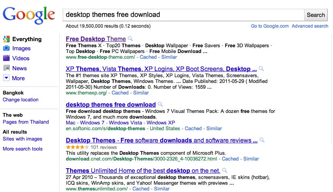Image resolution: width=333 pixels, height=192 pixels.
Task: Click the Everything colorful icon in sidebar
Action: point(7,39)
